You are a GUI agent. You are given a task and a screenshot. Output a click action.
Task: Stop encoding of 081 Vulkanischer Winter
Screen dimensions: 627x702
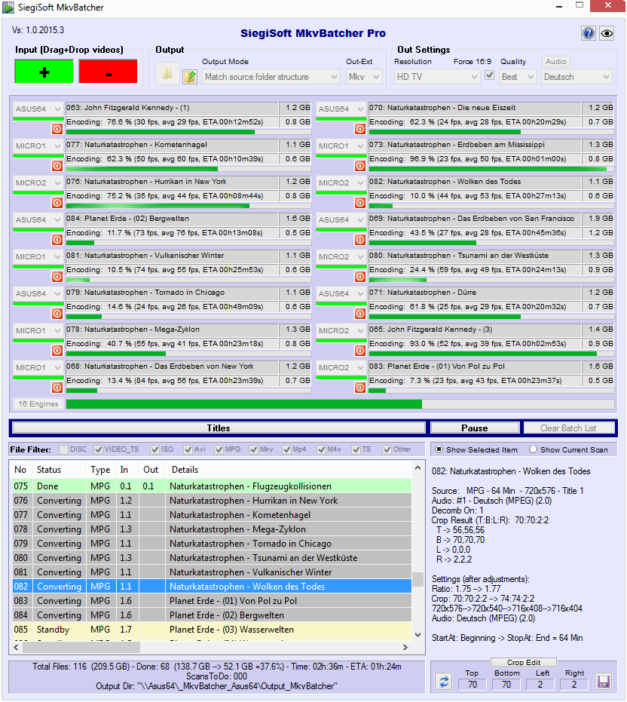(57, 277)
